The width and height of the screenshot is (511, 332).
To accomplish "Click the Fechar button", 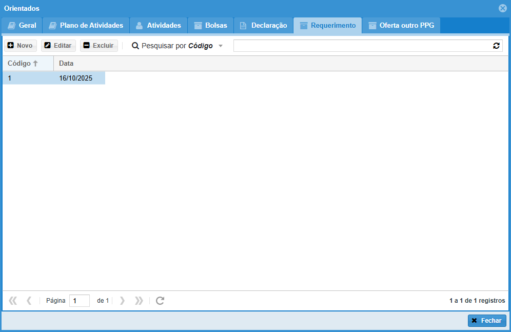I will (486, 321).
